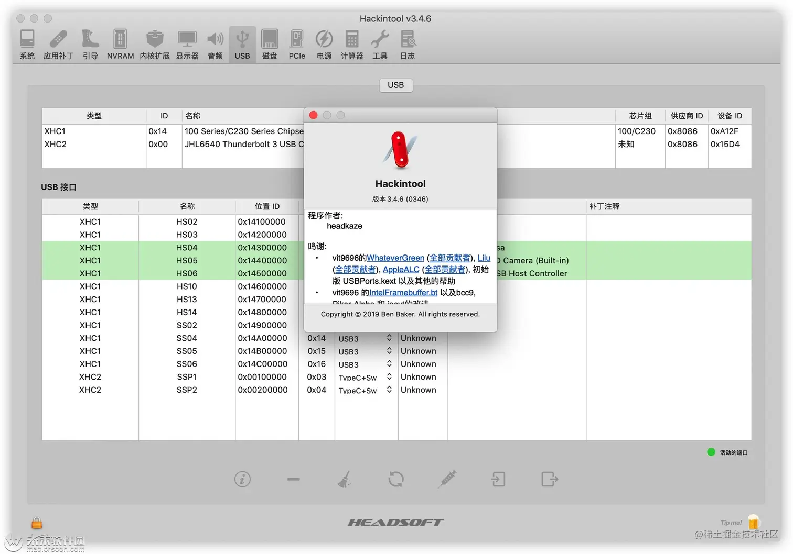This screenshot has width=793, height=554.
Task: Click the refresh arrows button
Action: coord(396,479)
